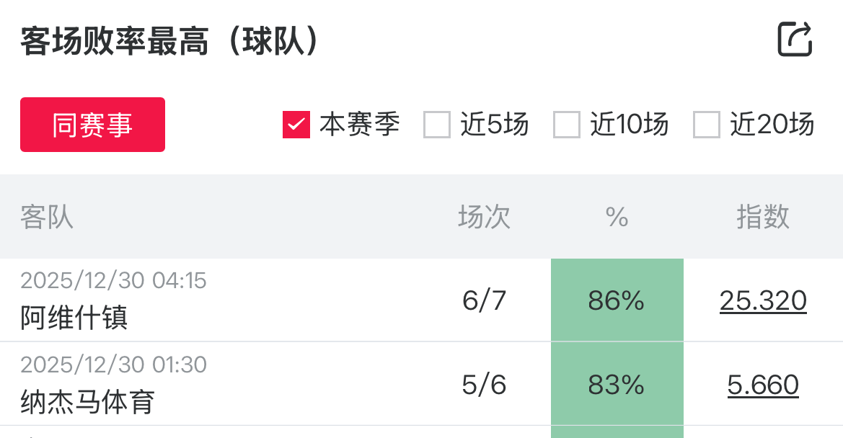Enable the 近5场 checkbox

[437, 125]
